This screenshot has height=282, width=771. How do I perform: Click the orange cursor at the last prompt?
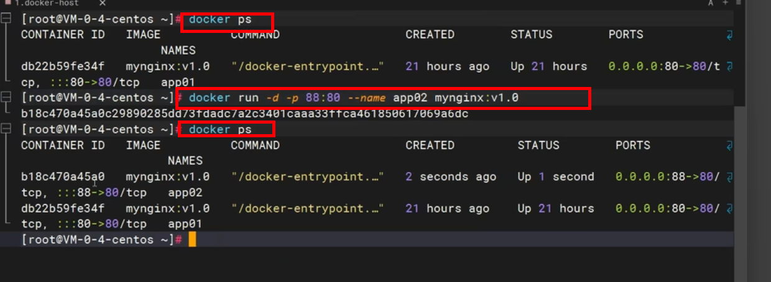pyautogui.click(x=192, y=240)
